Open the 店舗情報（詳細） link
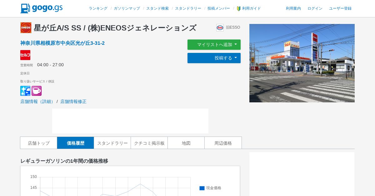The image size is (375, 196). 38,101
